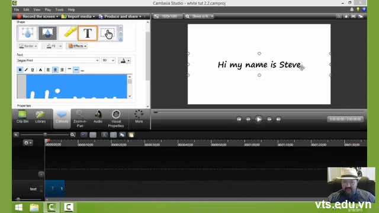Click the preview playback scrubber handle
Viewport: 379px width, 213px height.
coord(156,112)
